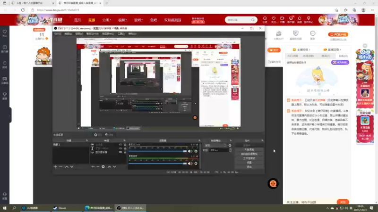
Task: Click the start recording button in OBS controls
Action: pos(249,149)
